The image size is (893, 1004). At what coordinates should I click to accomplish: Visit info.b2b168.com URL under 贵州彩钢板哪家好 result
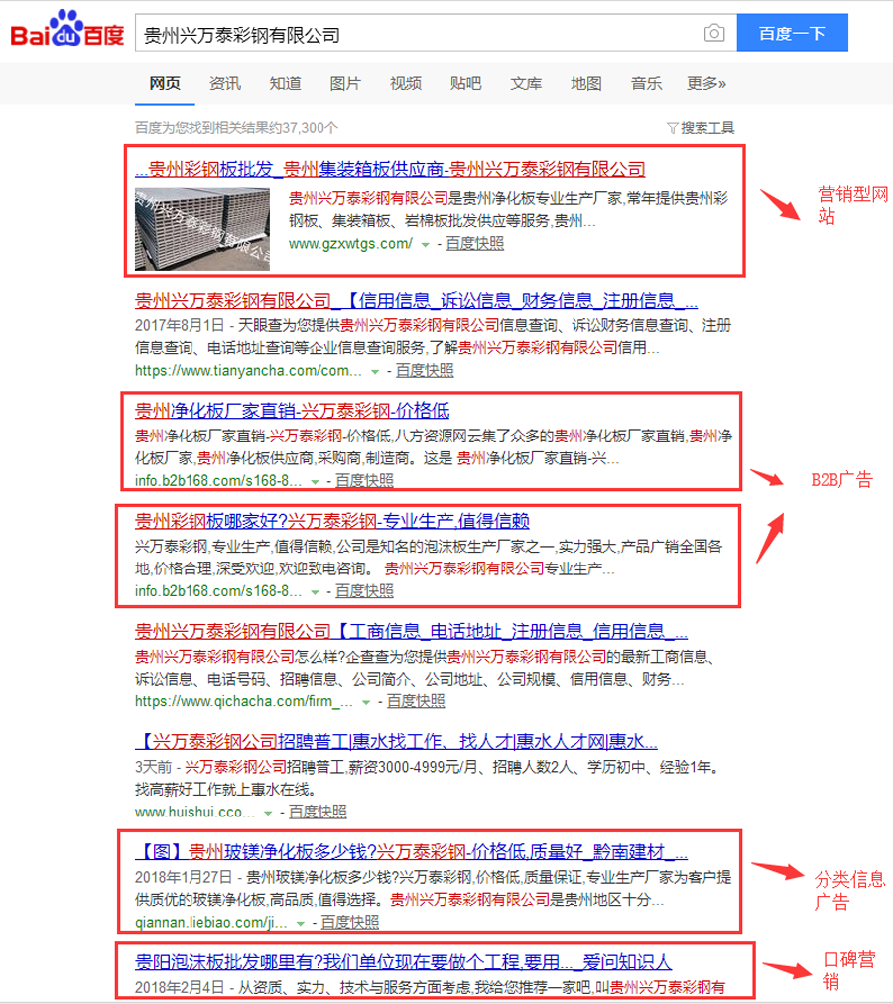pyautogui.click(x=218, y=591)
